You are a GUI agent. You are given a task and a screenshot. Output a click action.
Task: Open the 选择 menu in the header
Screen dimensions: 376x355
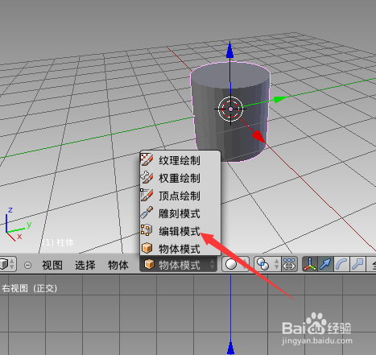click(85, 265)
